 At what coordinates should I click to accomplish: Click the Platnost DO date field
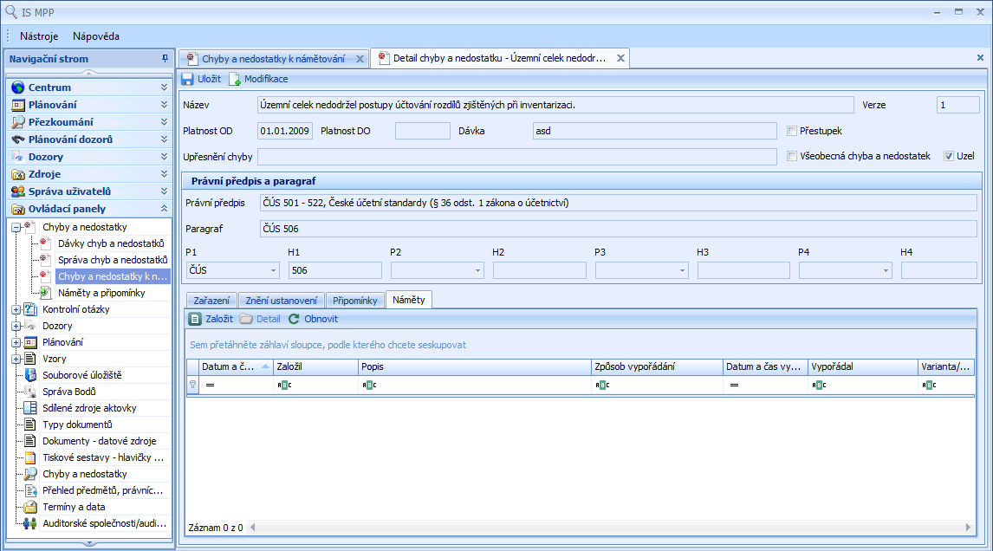[x=422, y=131]
